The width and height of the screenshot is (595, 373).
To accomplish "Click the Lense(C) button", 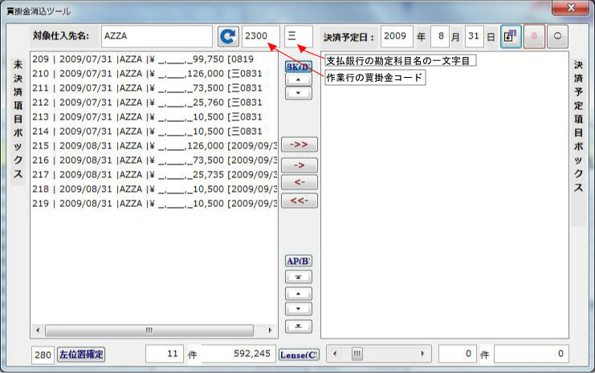I will point(299,355).
